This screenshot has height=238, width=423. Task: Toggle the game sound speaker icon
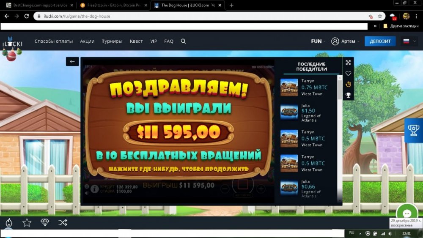[x=87, y=193]
